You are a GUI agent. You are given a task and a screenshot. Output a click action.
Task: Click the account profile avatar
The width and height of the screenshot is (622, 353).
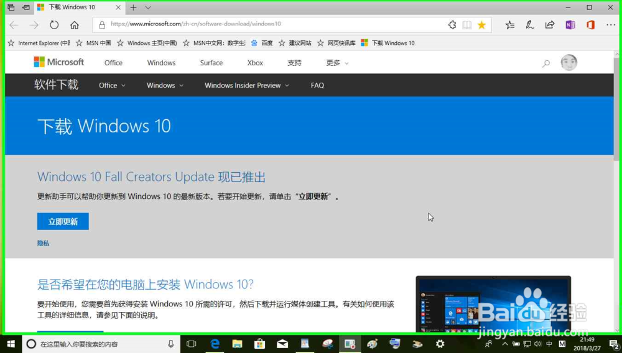tap(569, 63)
